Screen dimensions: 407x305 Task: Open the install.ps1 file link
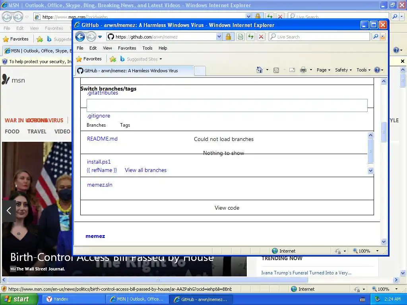[x=99, y=162]
